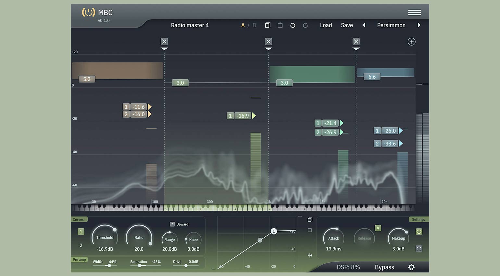Click the paste clipboard icon in header
500x276 pixels.
pos(280,25)
